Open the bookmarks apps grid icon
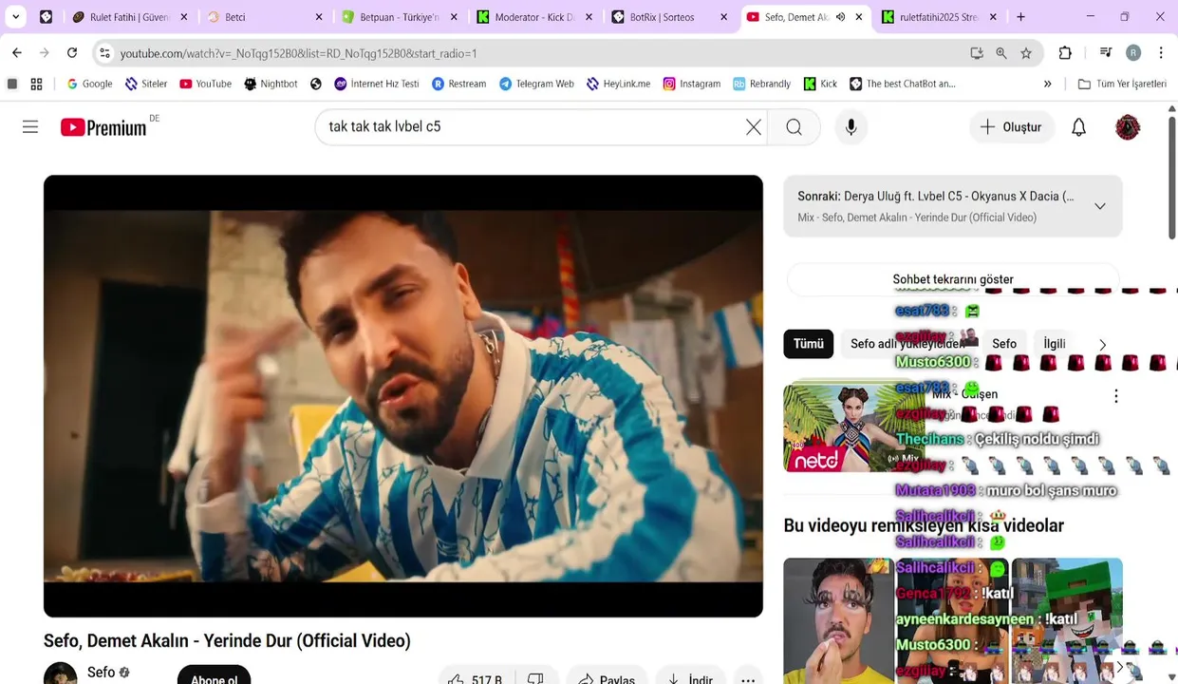Screen dimensions: 1178x684 [36, 84]
